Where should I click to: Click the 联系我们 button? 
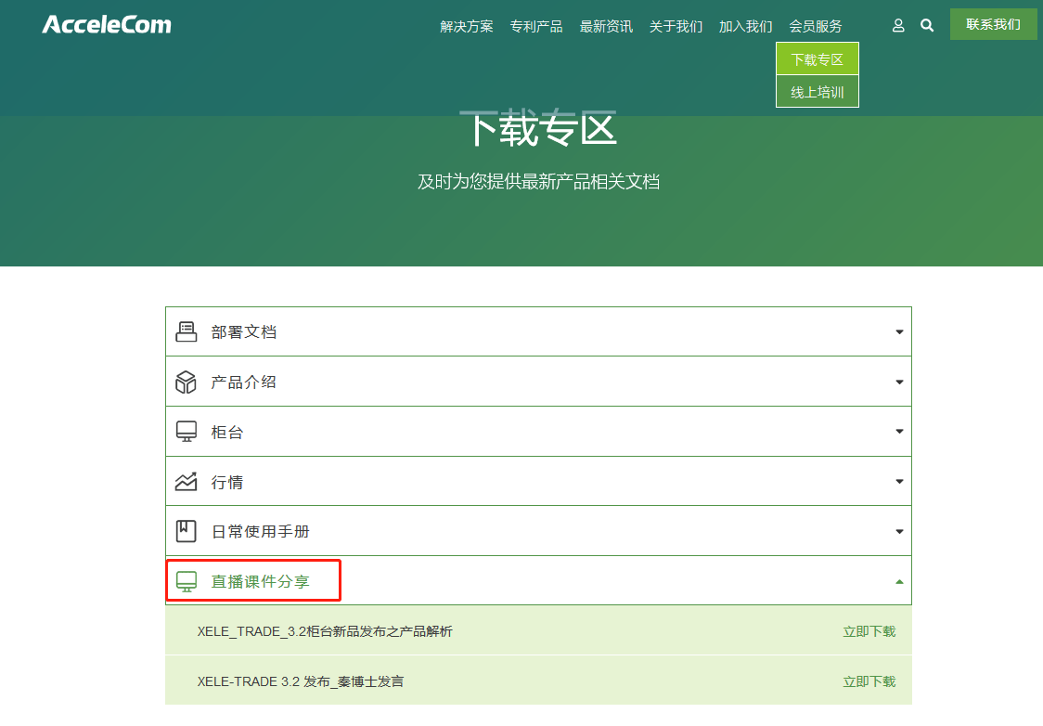[x=993, y=25]
